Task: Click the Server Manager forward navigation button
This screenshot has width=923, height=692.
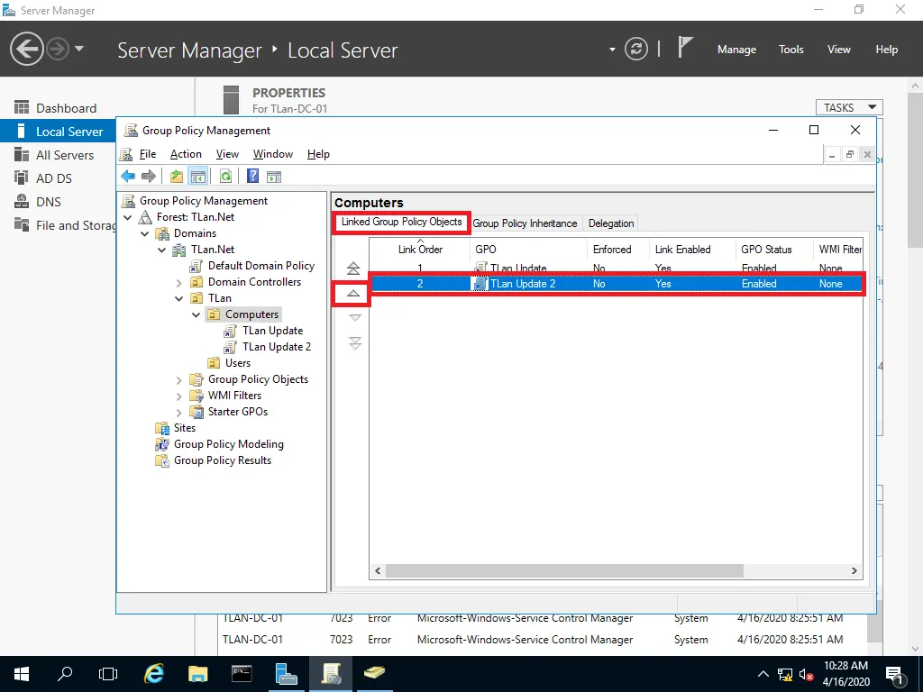Action: (x=58, y=49)
